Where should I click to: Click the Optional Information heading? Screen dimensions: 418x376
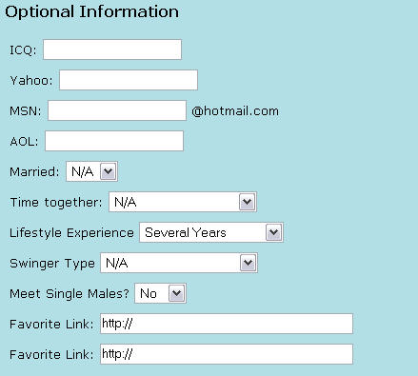pos(92,11)
